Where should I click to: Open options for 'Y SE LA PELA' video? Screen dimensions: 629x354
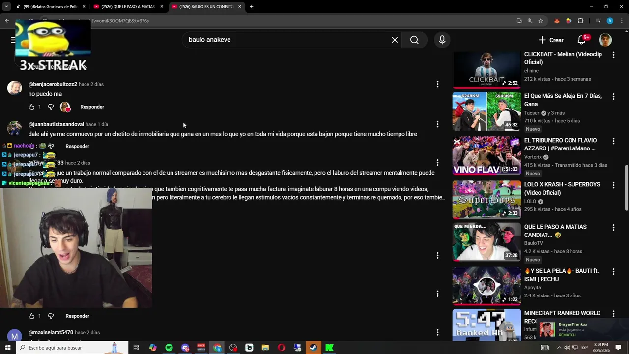(x=613, y=272)
